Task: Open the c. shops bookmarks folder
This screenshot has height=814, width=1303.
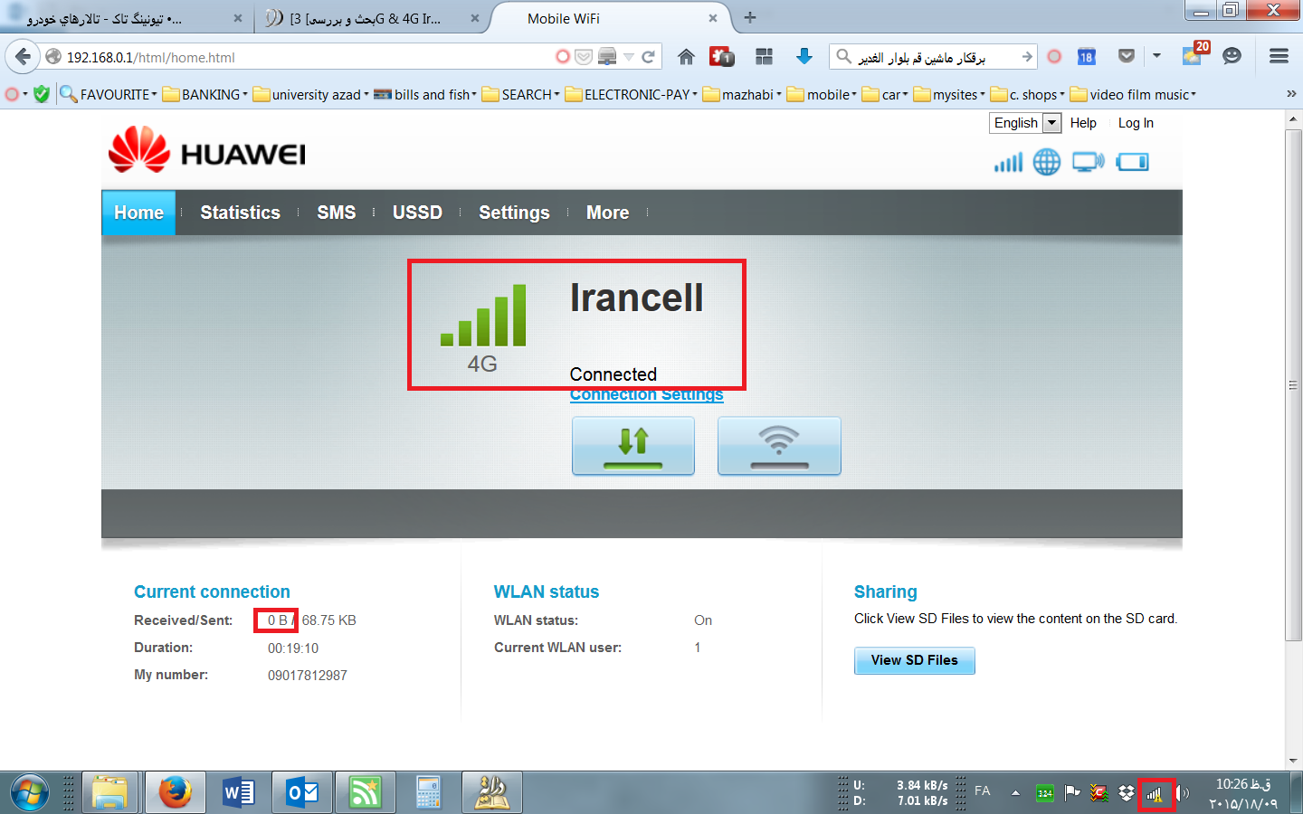Action: tap(1028, 94)
